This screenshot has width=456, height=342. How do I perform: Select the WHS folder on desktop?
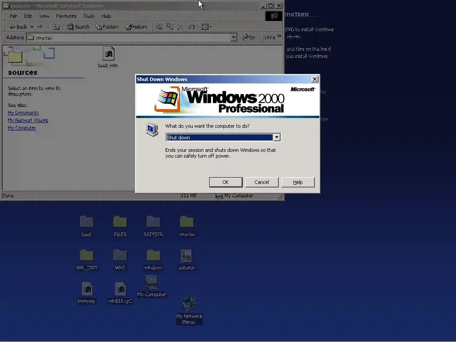point(120,260)
